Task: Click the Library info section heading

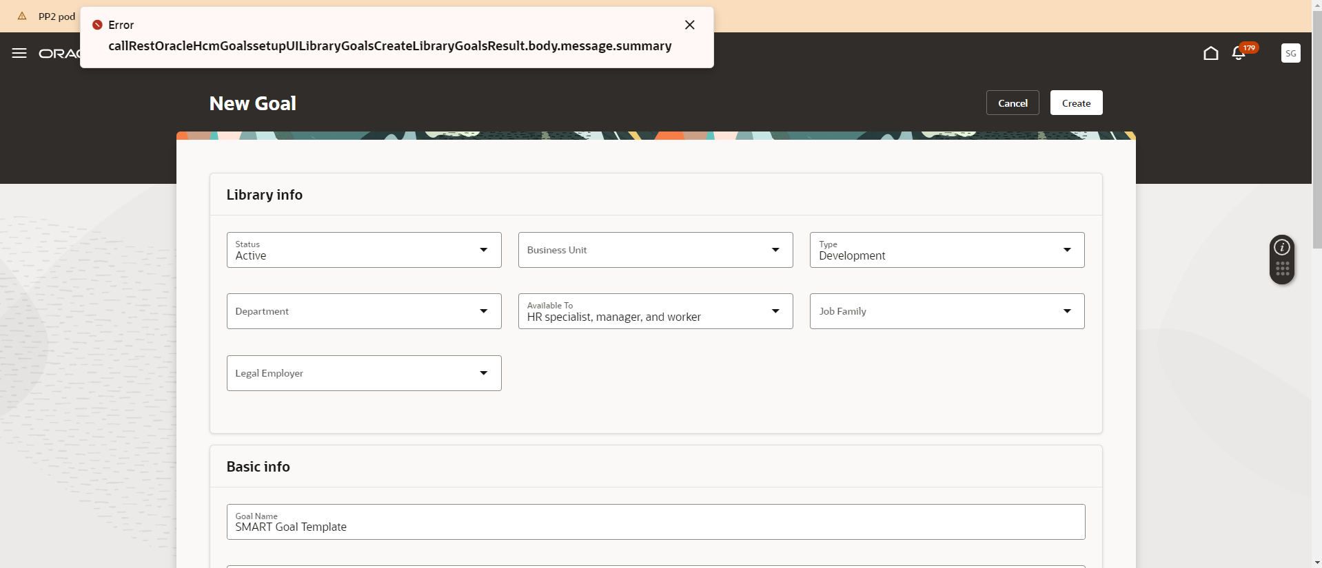Action: pyautogui.click(x=265, y=195)
